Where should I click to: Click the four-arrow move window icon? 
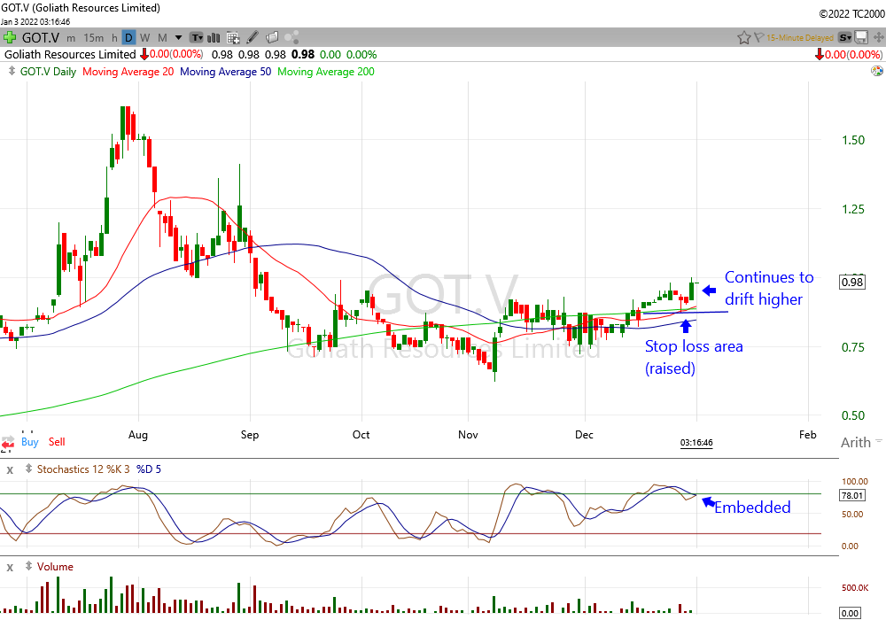878,38
